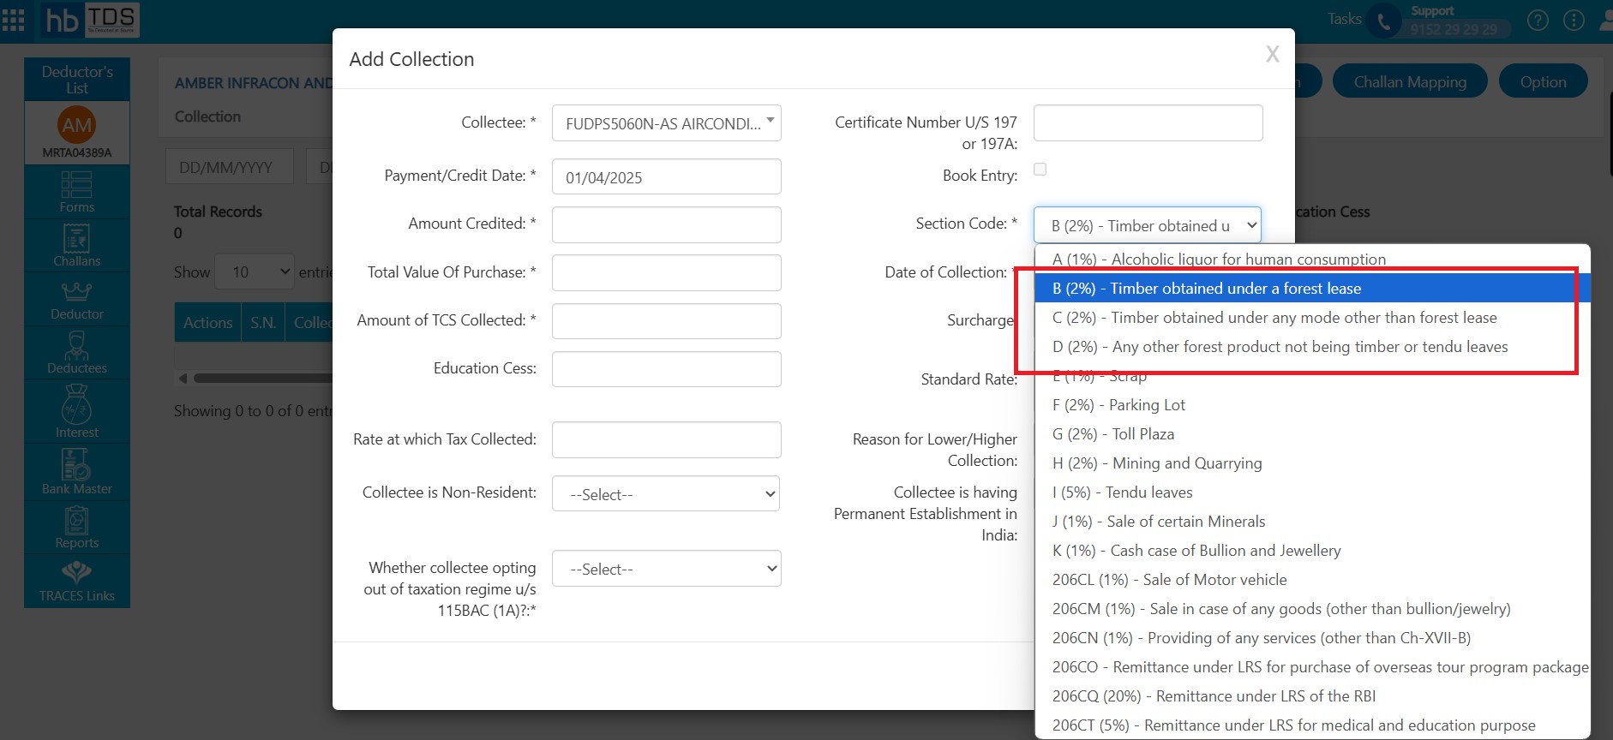This screenshot has width=1613, height=740.
Task: Click the Tasks link in header
Action: [1344, 19]
